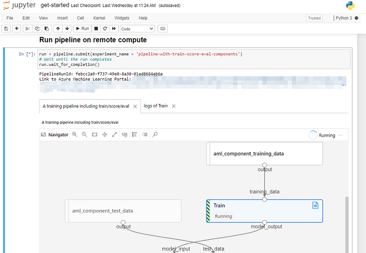Viewport: 366px width, 253px height.
Task: Click the Python logo icon
Action: (350, 6)
